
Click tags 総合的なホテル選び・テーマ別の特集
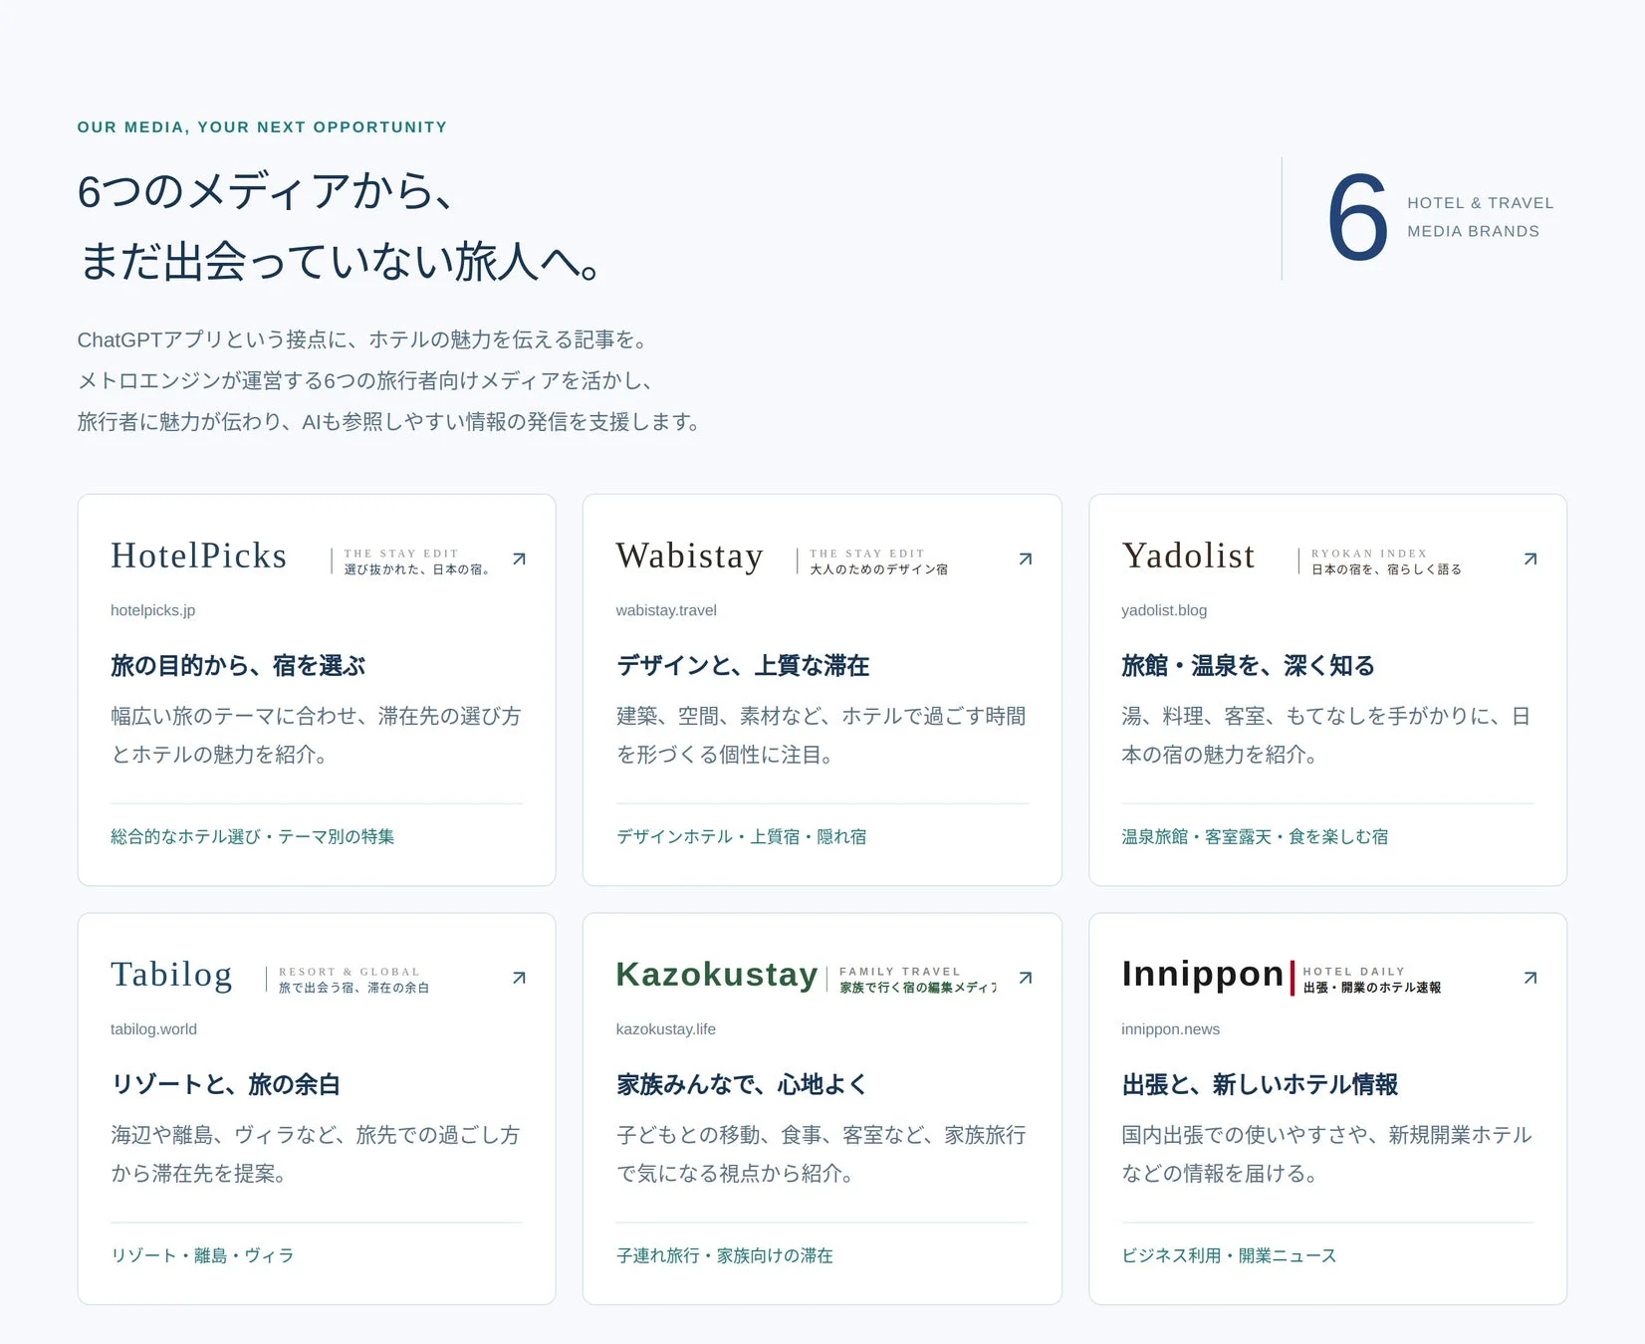click(253, 837)
